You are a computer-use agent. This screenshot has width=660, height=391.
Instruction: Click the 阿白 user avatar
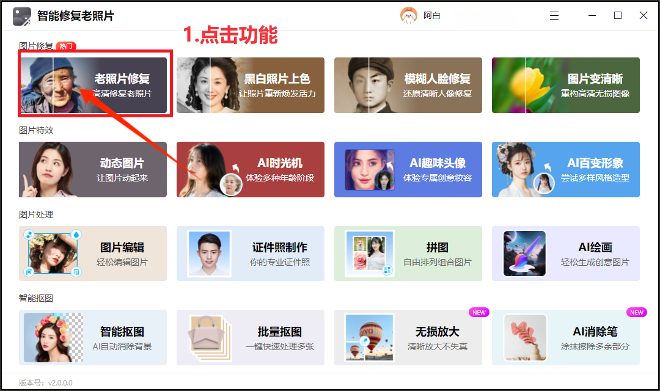tap(408, 15)
